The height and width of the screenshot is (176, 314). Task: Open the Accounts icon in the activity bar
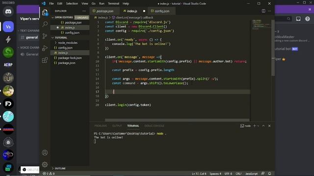[x=45, y=153]
